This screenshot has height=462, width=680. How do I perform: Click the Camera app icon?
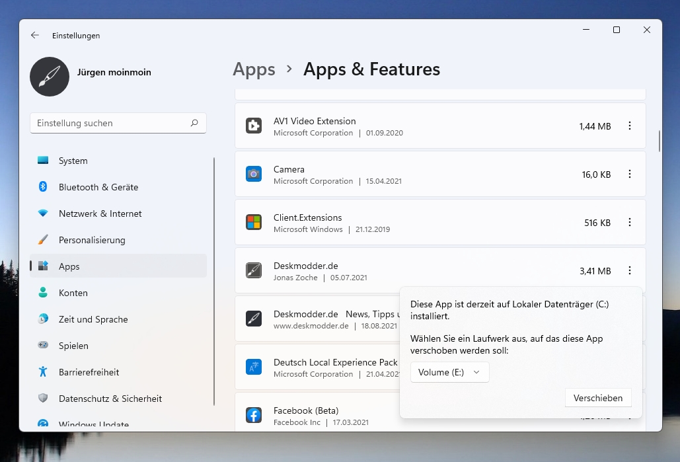[254, 174]
